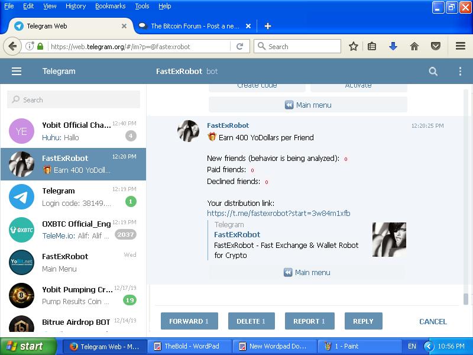Select the Telegram Web tab
The width and height of the screenshot is (473, 355).
coord(69,26)
